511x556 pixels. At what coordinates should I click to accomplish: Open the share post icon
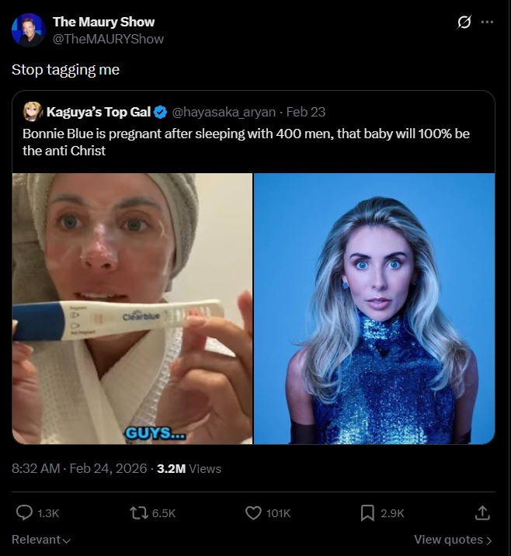click(481, 513)
